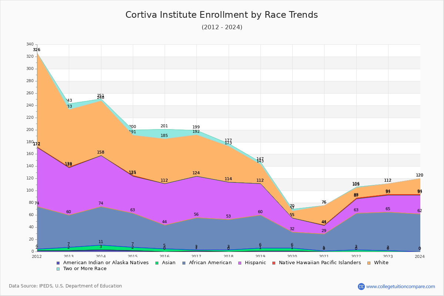Click the blue American Indian legend swatch
Viewport: 444px width, 296px height.
(x=58, y=263)
